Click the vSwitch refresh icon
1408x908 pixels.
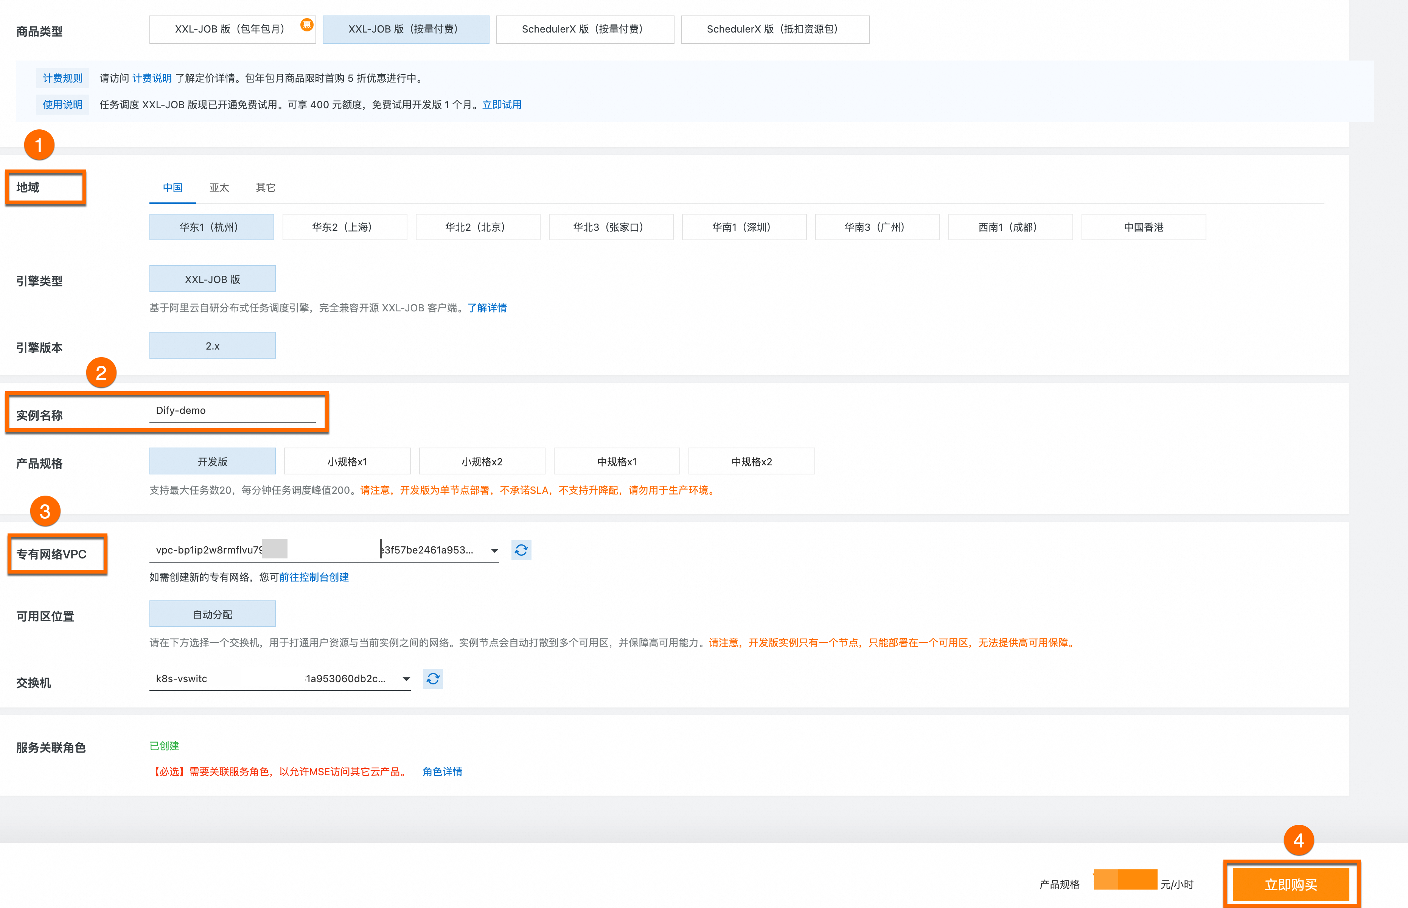pyautogui.click(x=433, y=679)
